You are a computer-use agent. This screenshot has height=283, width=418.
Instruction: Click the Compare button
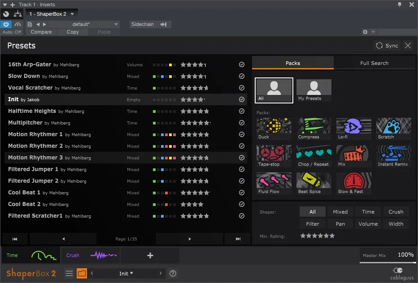pos(41,32)
